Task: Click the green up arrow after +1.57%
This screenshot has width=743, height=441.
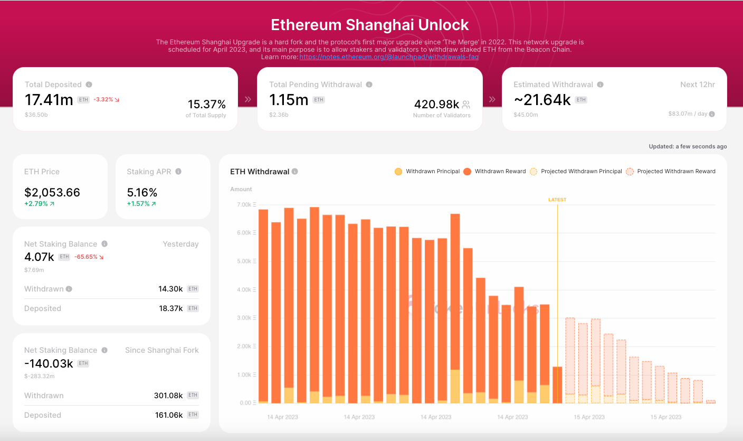Action: coord(154,204)
